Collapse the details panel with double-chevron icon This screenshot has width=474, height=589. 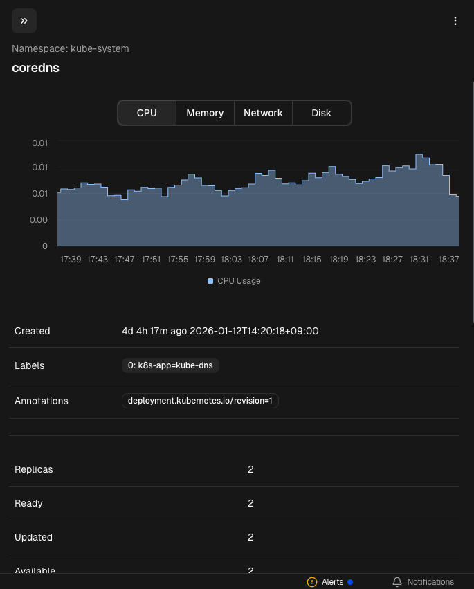[x=24, y=21]
